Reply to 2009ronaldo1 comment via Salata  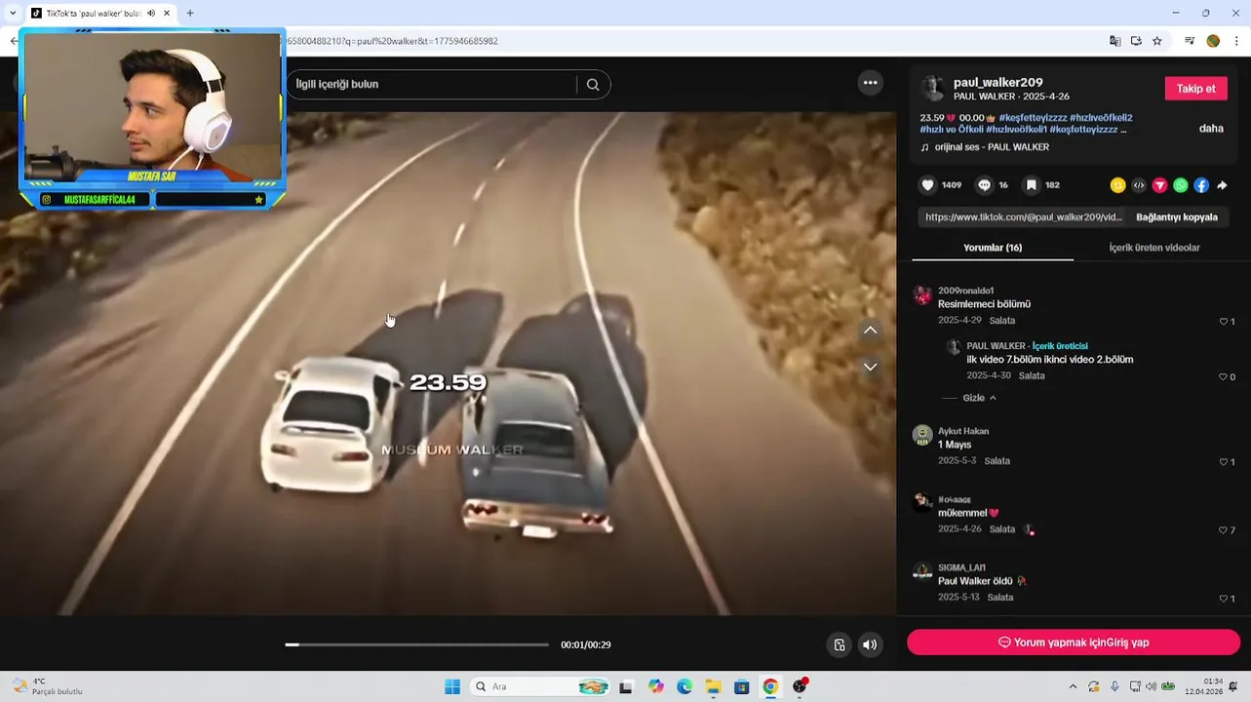point(1002,321)
